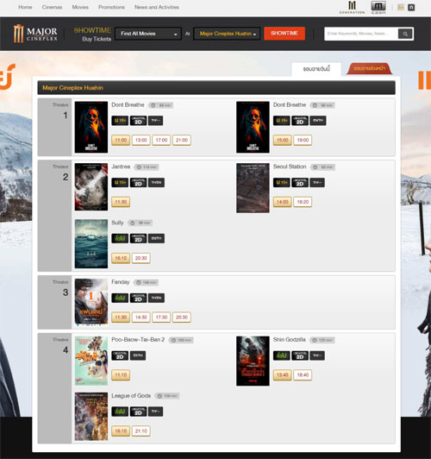This screenshot has width=431, height=459.
Task: Click the 18+ rating badge for Jantrea
Action: [120, 182]
